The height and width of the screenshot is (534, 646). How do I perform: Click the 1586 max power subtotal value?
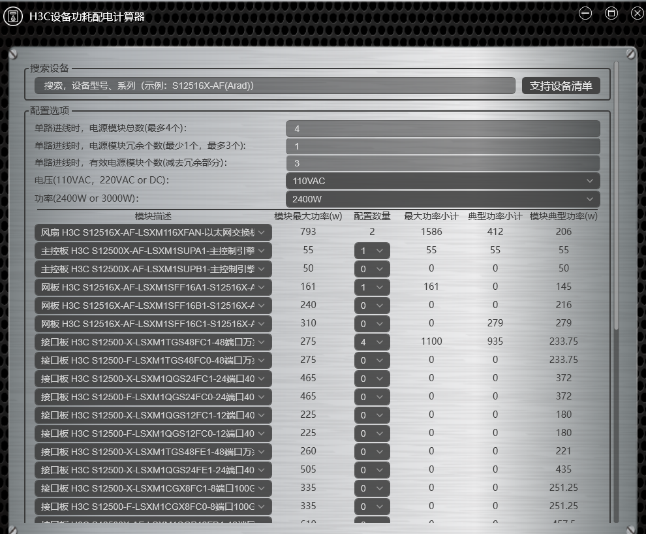click(431, 232)
